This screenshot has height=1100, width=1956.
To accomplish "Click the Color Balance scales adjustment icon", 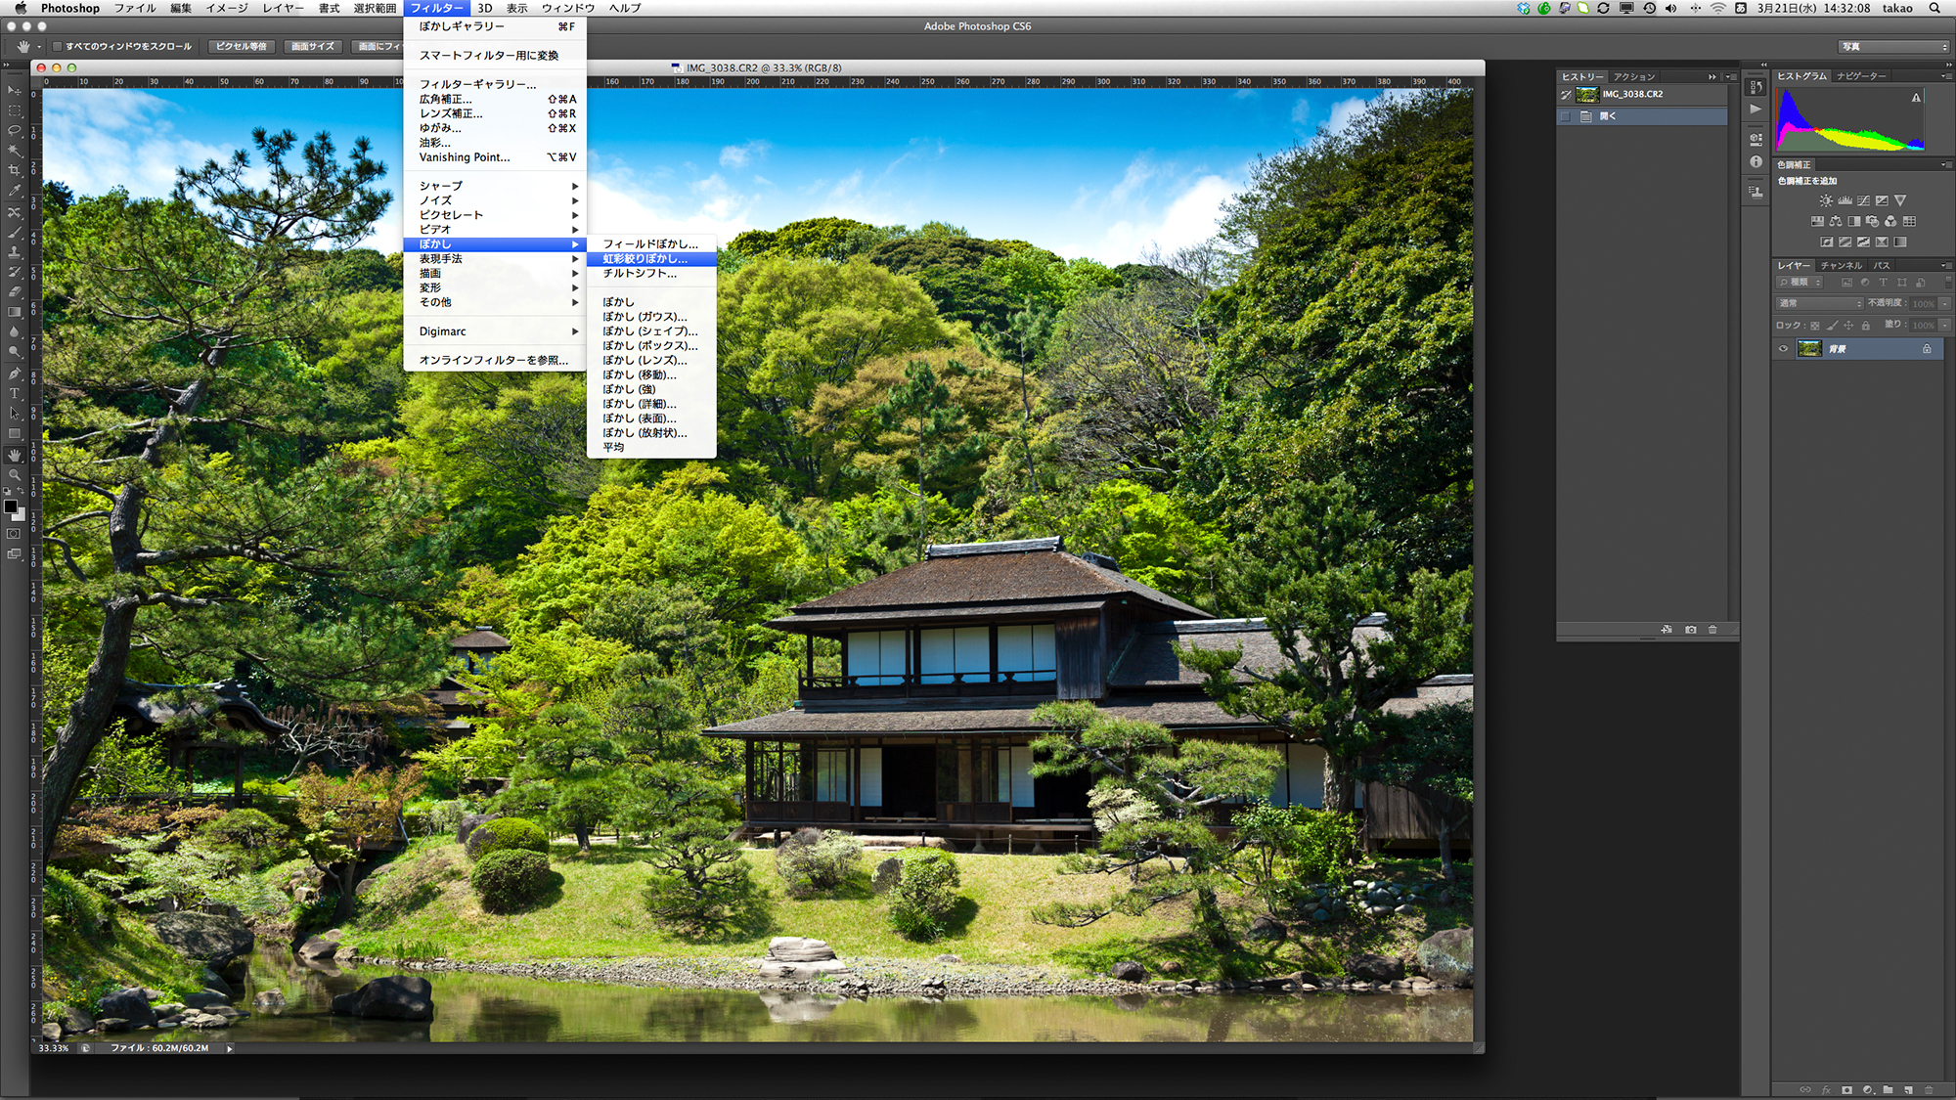I will [1836, 221].
